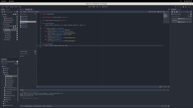Toggle visibility of the CamYaw node
Image resolution: width=193 pixels, height=108 pixels.
coord(17,24)
